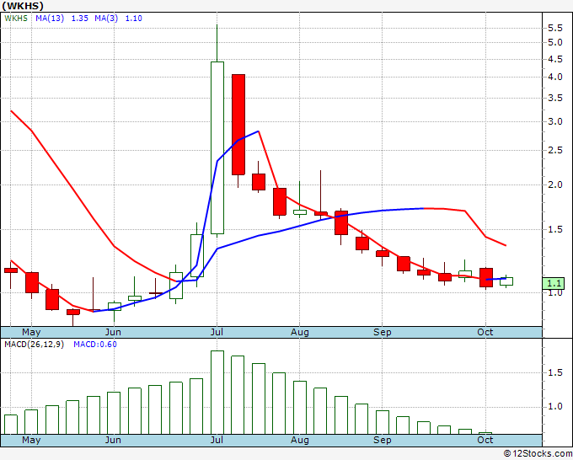Select the Sep label on MACD axis
The height and width of the screenshot is (460, 573).
[x=383, y=440]
